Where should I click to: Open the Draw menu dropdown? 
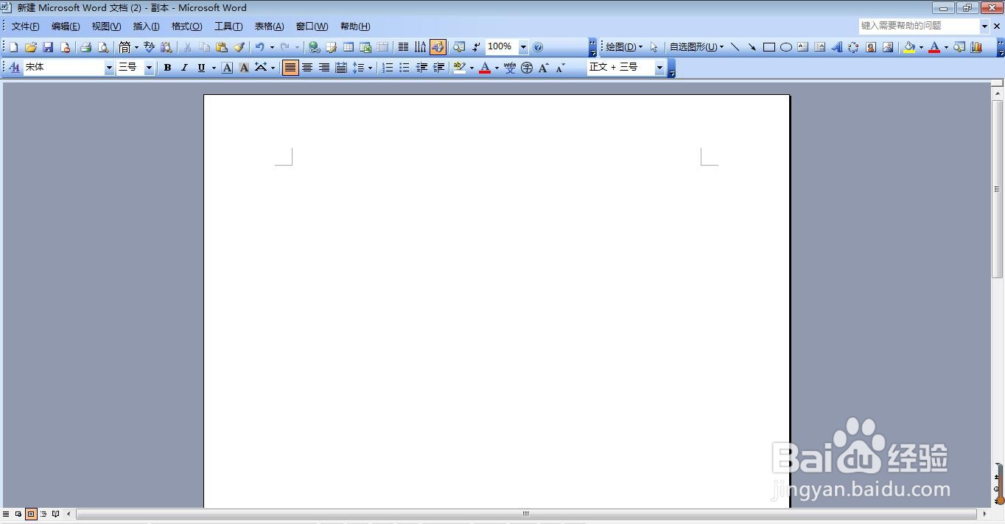[x=624, y=47]
